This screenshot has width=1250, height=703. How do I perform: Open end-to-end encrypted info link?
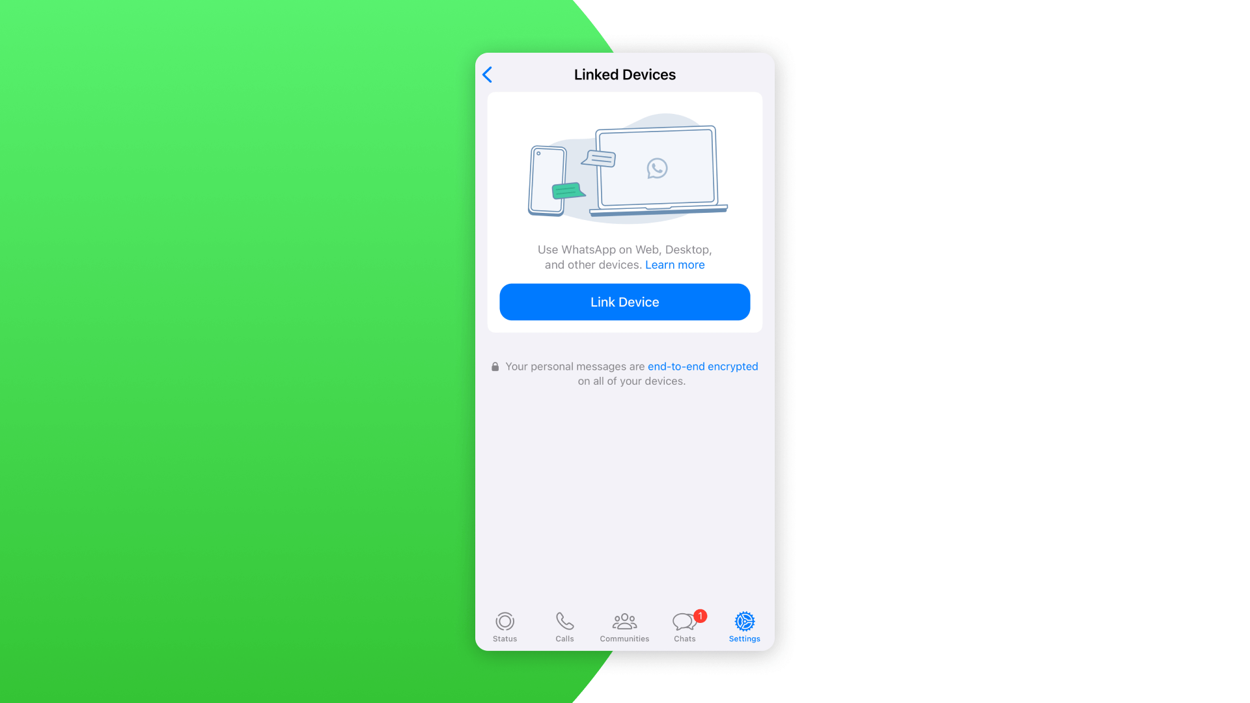click(702, 366)
